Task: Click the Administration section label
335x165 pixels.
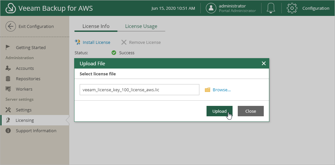Action: (20, 57)
